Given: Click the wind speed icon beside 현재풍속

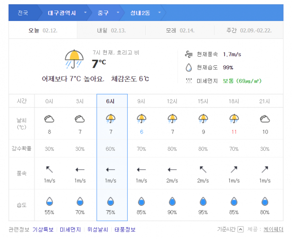Looking at the screenshot, I should tap(188, 54).
